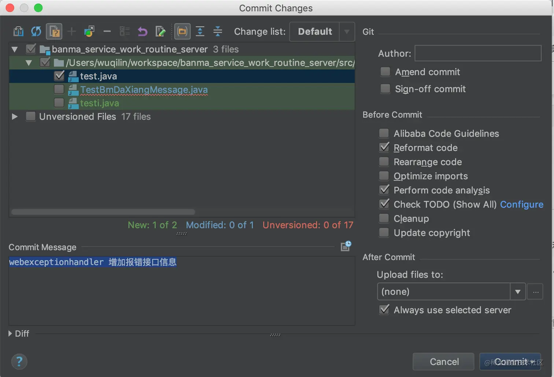Click the Move to another changelist icon
Viewport: 554px width, 377px height.
point(89,31)
